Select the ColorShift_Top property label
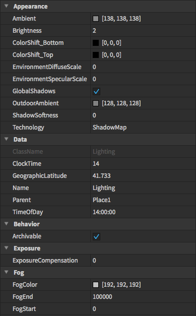 point(33,55)
